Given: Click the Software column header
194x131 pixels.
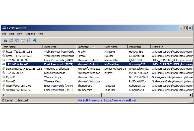Looking at the screenshot, I should point(90,47).
